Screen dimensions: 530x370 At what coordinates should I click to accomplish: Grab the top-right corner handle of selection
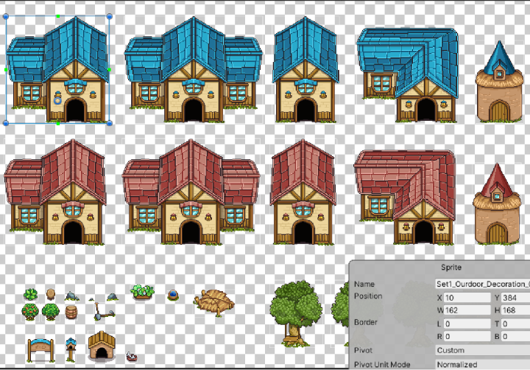[110, 15]
